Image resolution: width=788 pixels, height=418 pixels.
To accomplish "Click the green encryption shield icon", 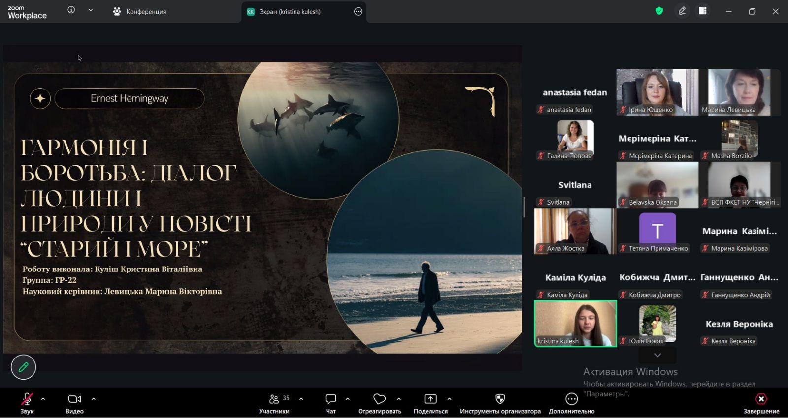I will coord(659,11).
